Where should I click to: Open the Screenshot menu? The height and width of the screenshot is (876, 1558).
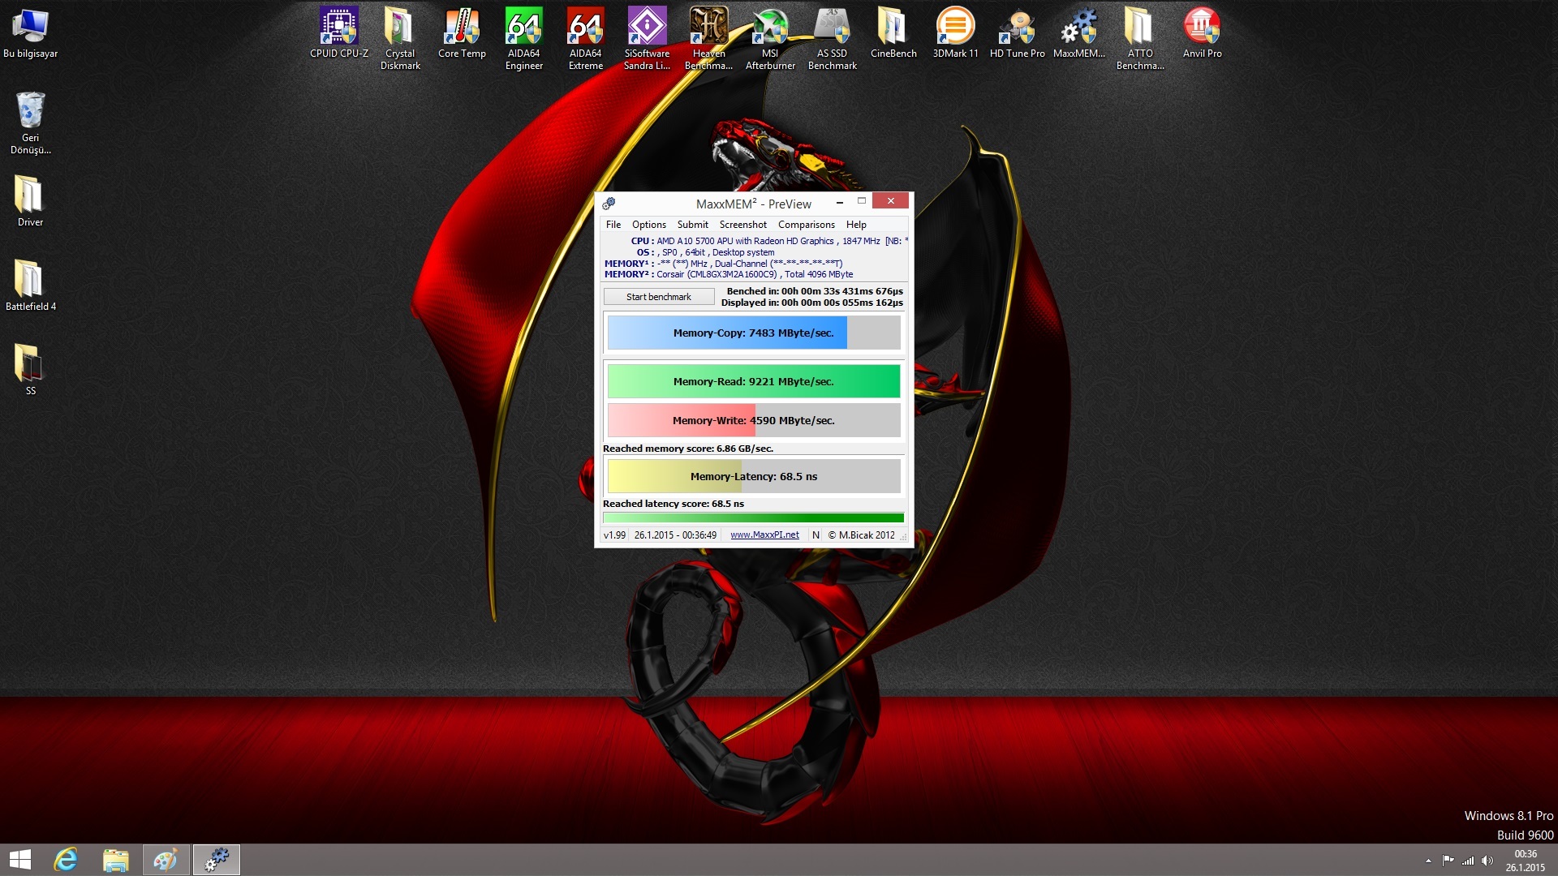click(743, 225)
